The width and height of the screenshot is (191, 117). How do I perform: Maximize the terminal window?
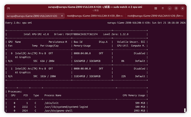coord(176,8)
